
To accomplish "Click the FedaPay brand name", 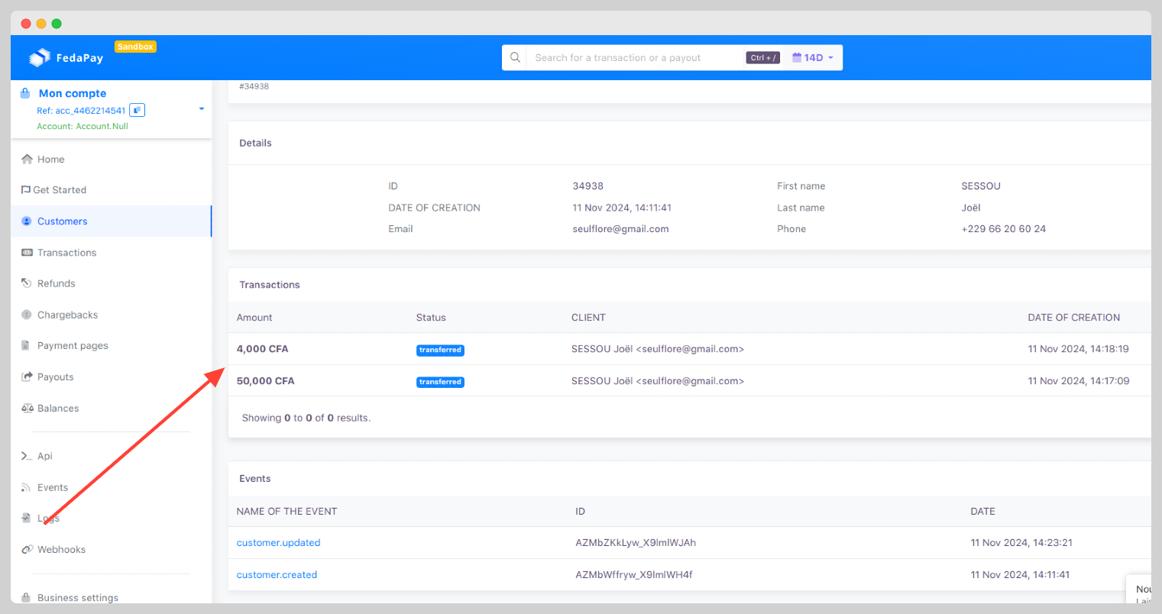I will coord(79,58).
